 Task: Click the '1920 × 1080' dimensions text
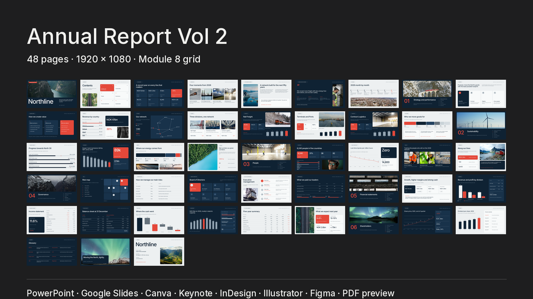(103, 59)
